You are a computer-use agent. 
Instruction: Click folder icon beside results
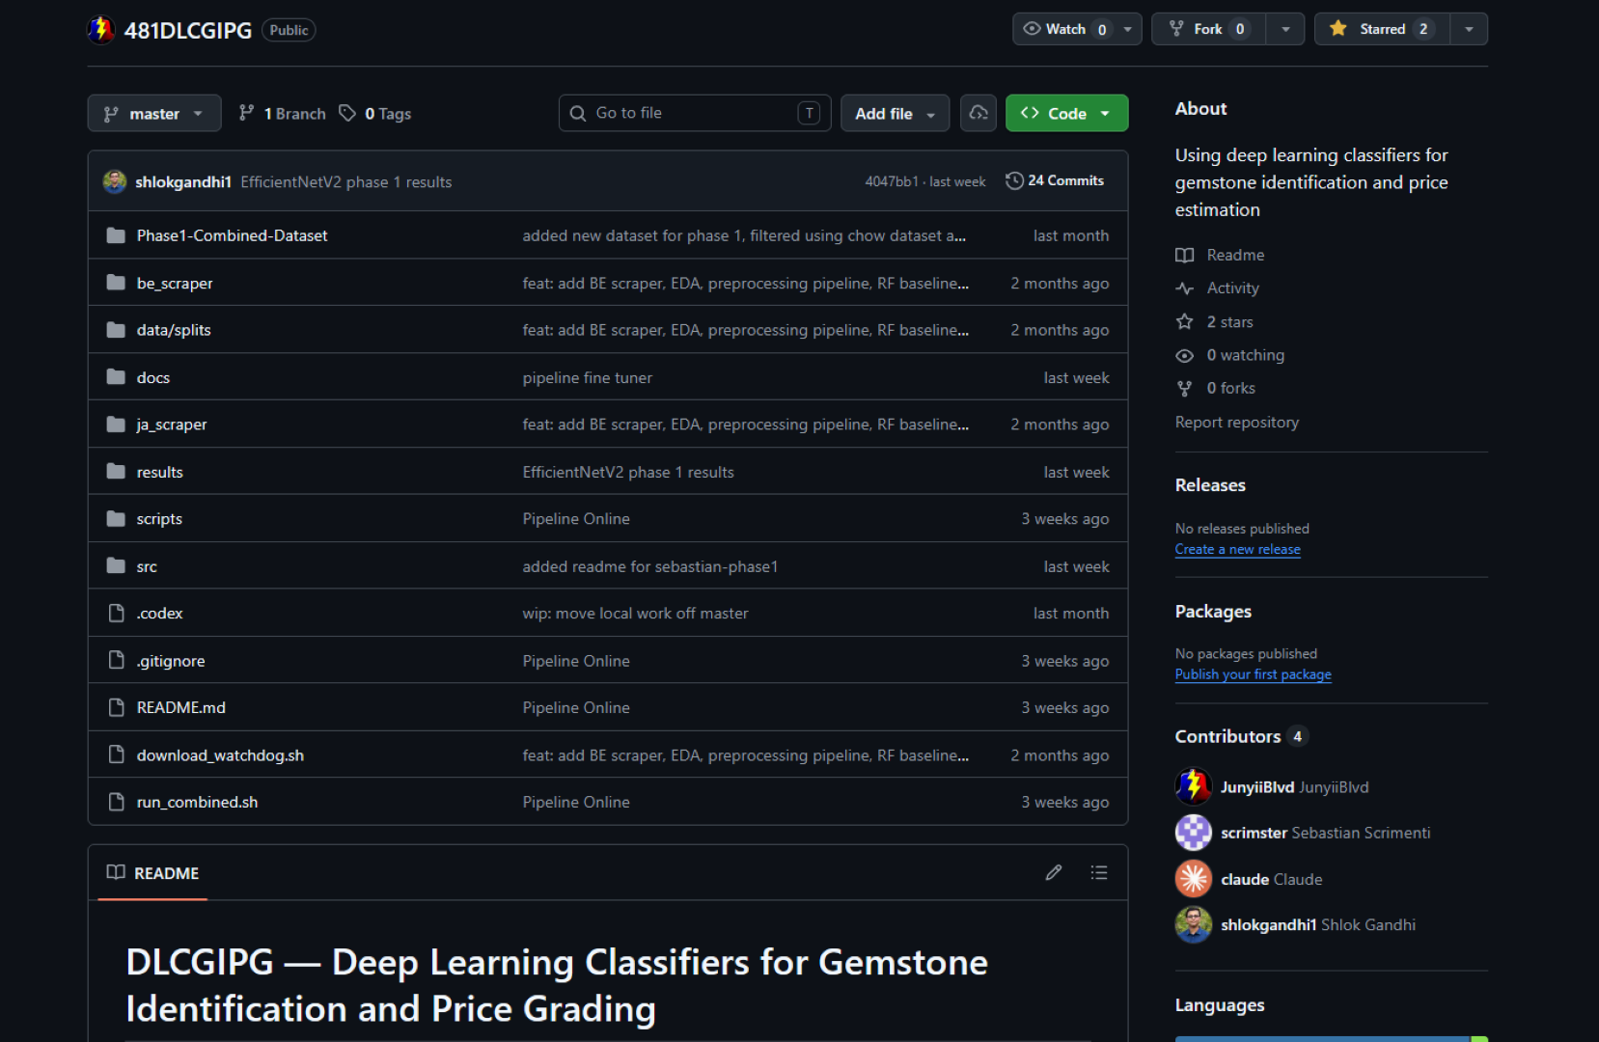click(116, 472)
